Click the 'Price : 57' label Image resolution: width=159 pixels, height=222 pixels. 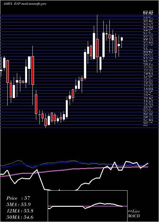click(18, 198)
